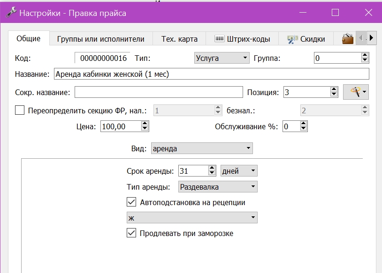The height and width of the screenshot is (273, 382).
Task: Open the rental period unit dropdown дней
Action: [x=239, y=170]
